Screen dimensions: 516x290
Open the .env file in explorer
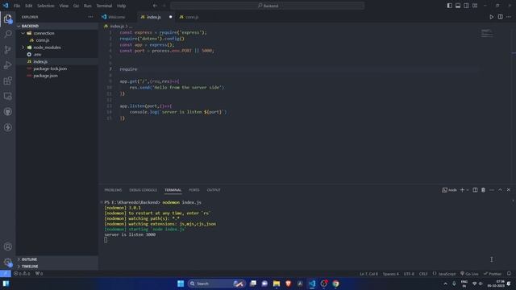(56, 54)
